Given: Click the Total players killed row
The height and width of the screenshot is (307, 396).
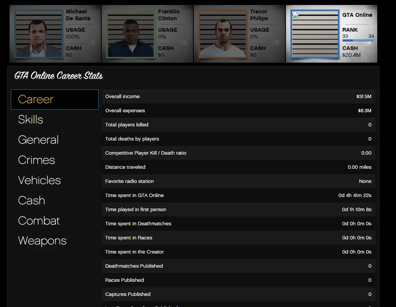Looking at the screenshot, I should click(239, 124).
